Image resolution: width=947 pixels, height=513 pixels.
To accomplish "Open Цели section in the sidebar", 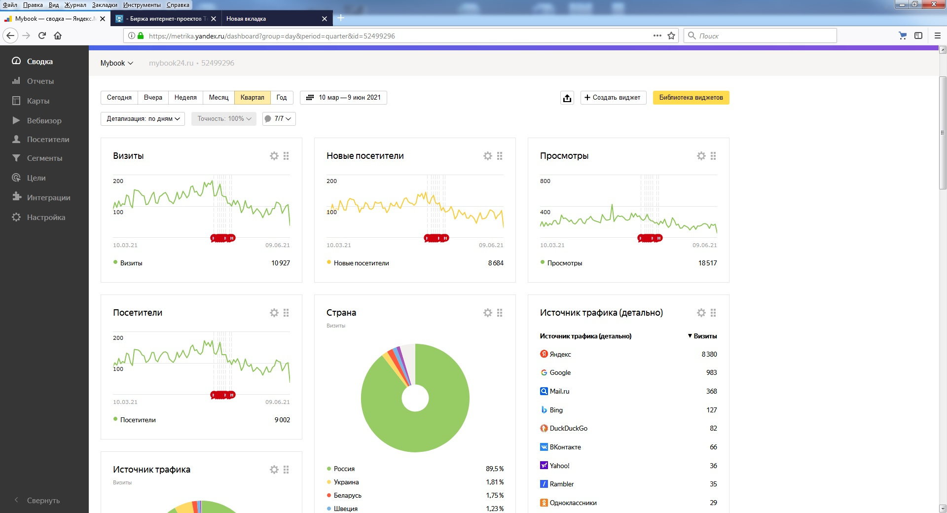I will [36, 178].
